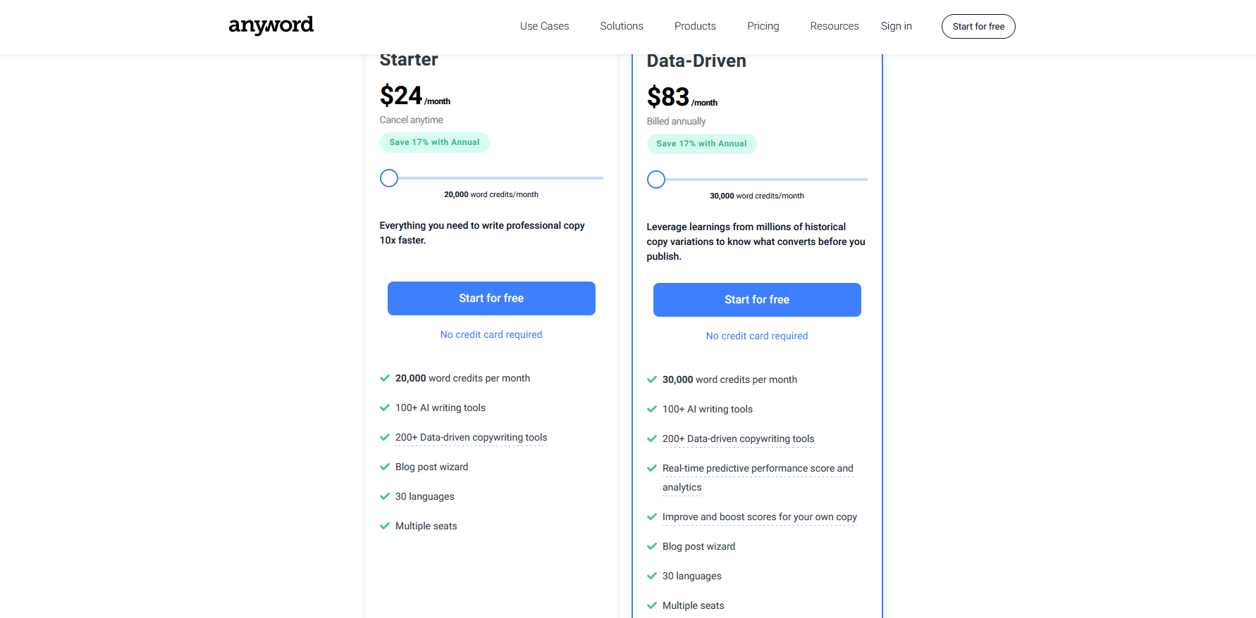This screenshot has width=1256, height=618.
Task: Open the Use Cases menu
Action: [x=544, y=26]
